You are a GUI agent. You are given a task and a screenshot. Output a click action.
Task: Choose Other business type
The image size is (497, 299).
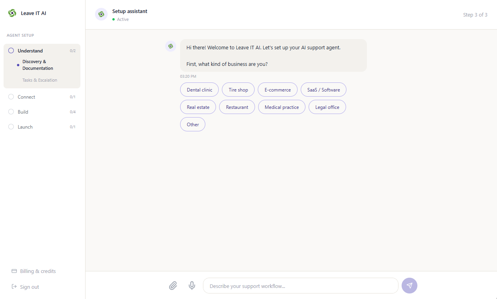click(x=193, y=124)
